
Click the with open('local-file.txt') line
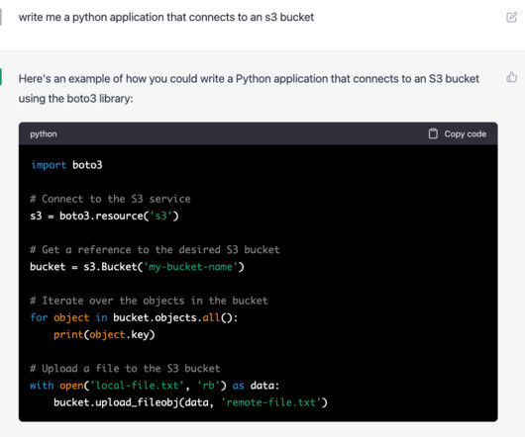point(155,386)
